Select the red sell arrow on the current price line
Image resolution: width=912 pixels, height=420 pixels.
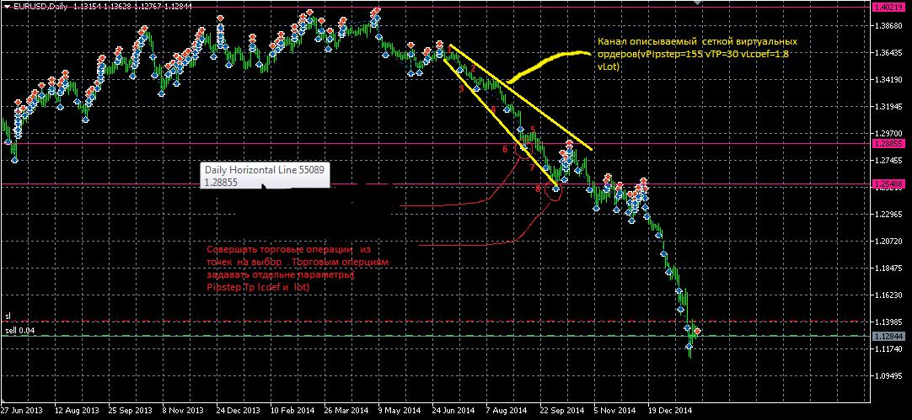point(698,332)
